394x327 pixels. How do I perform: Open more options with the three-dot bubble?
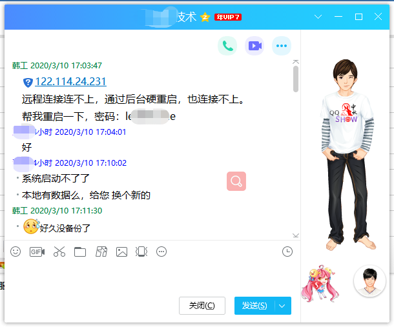(x=282, y=46)
